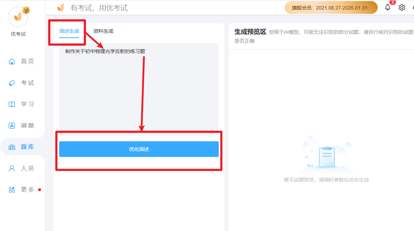Screen dimensions: 414x231
Task: Go to 更多 menu label
Action: [27, 190]
